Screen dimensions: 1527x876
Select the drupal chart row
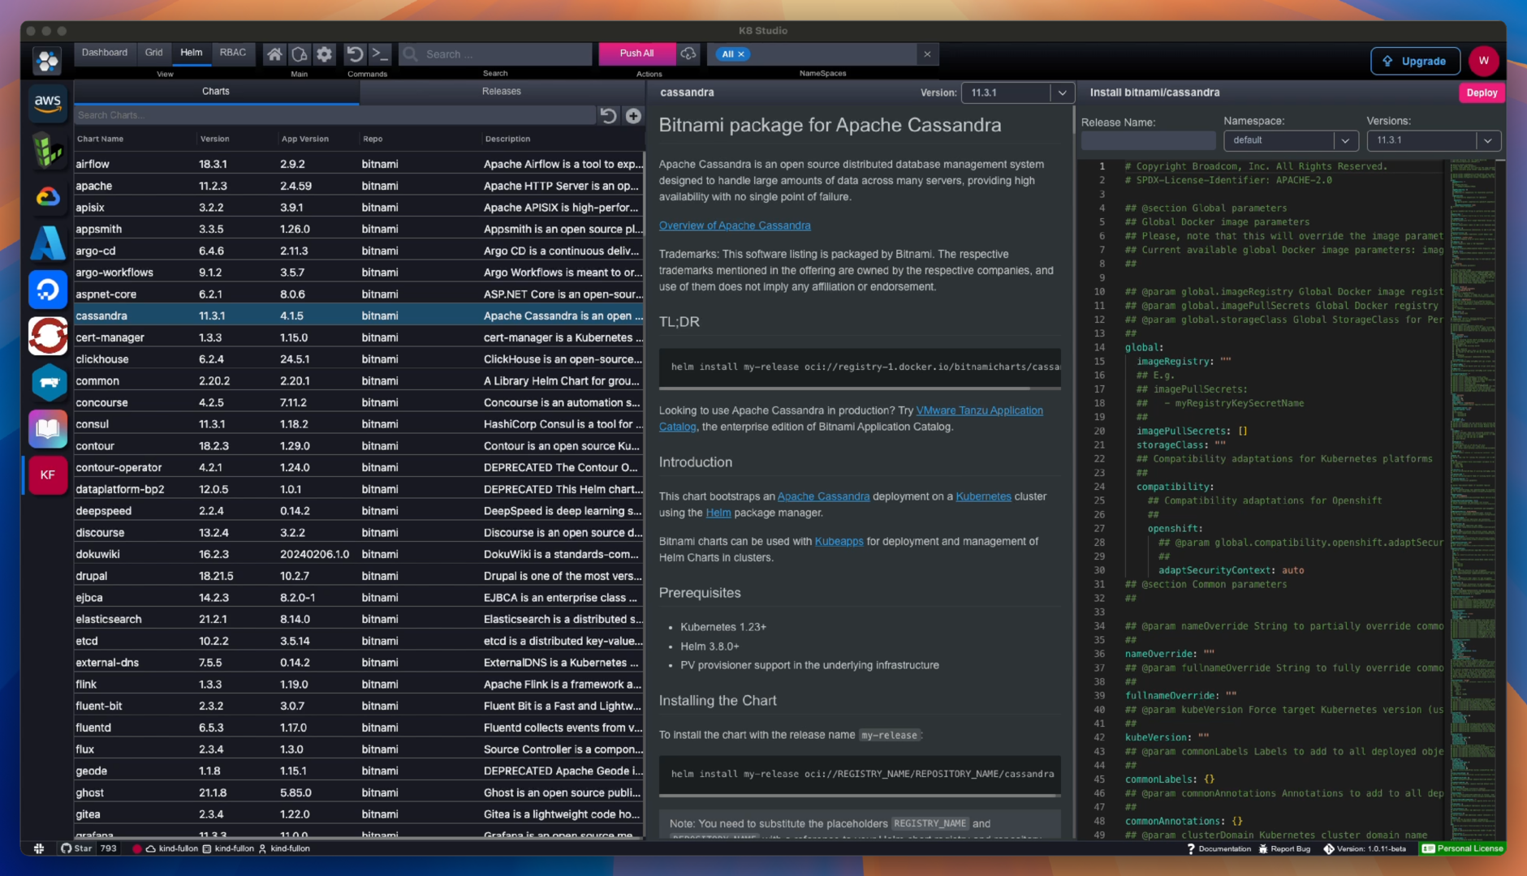[x=359, y=577]
